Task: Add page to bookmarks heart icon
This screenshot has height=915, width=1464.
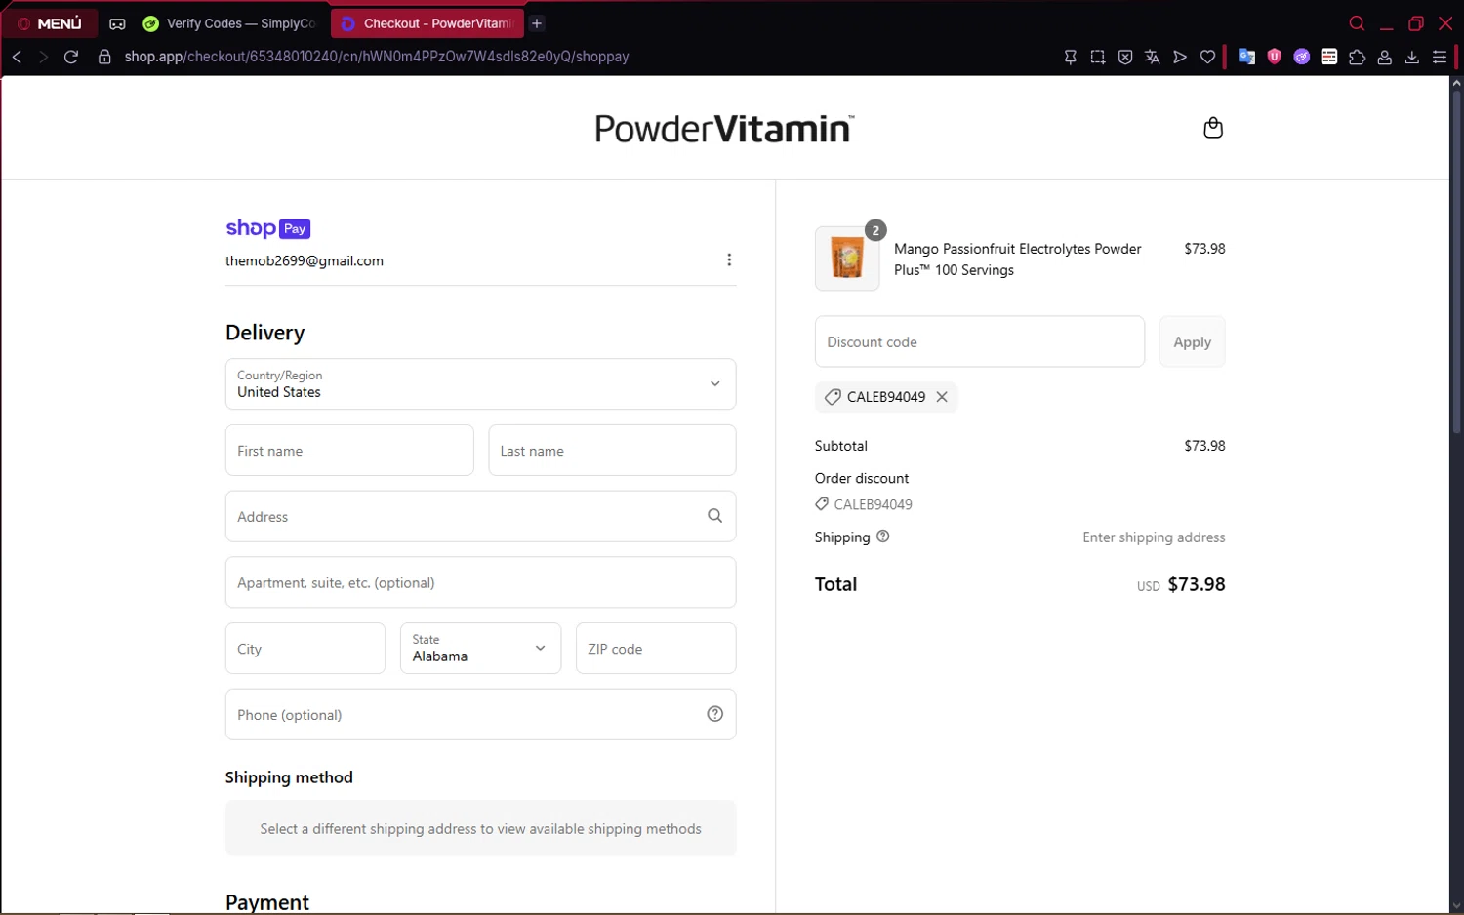Action: (1207, 58)
